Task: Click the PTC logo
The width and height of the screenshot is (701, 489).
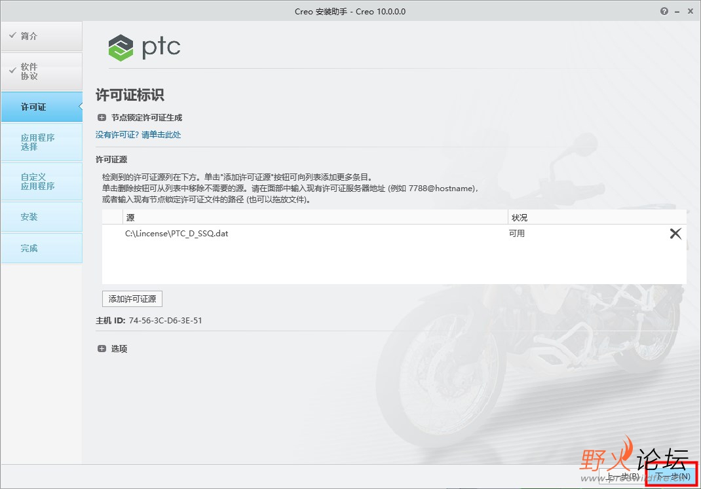Action: click(144, 47)
